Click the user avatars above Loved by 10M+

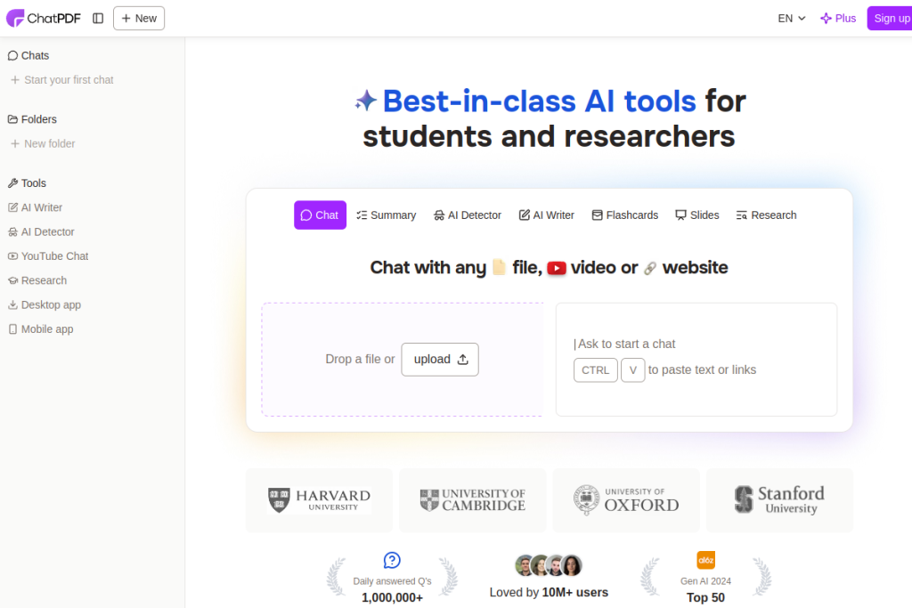click(x=549, y=565)
